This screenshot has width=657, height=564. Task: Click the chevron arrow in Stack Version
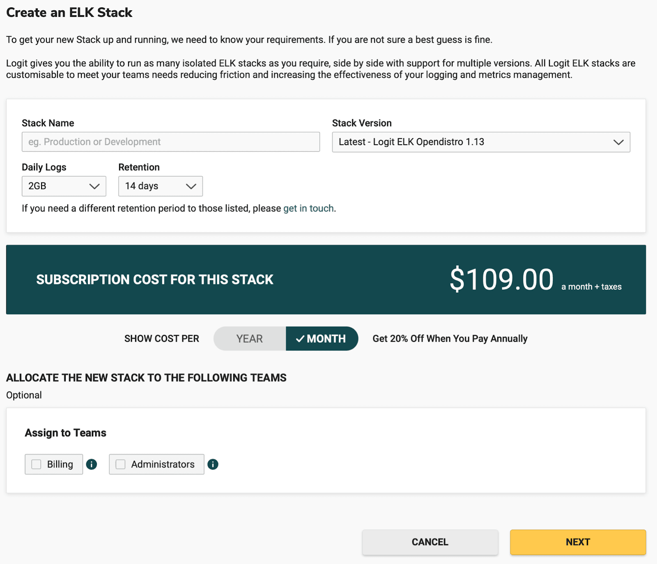click(x=618, y=142)
